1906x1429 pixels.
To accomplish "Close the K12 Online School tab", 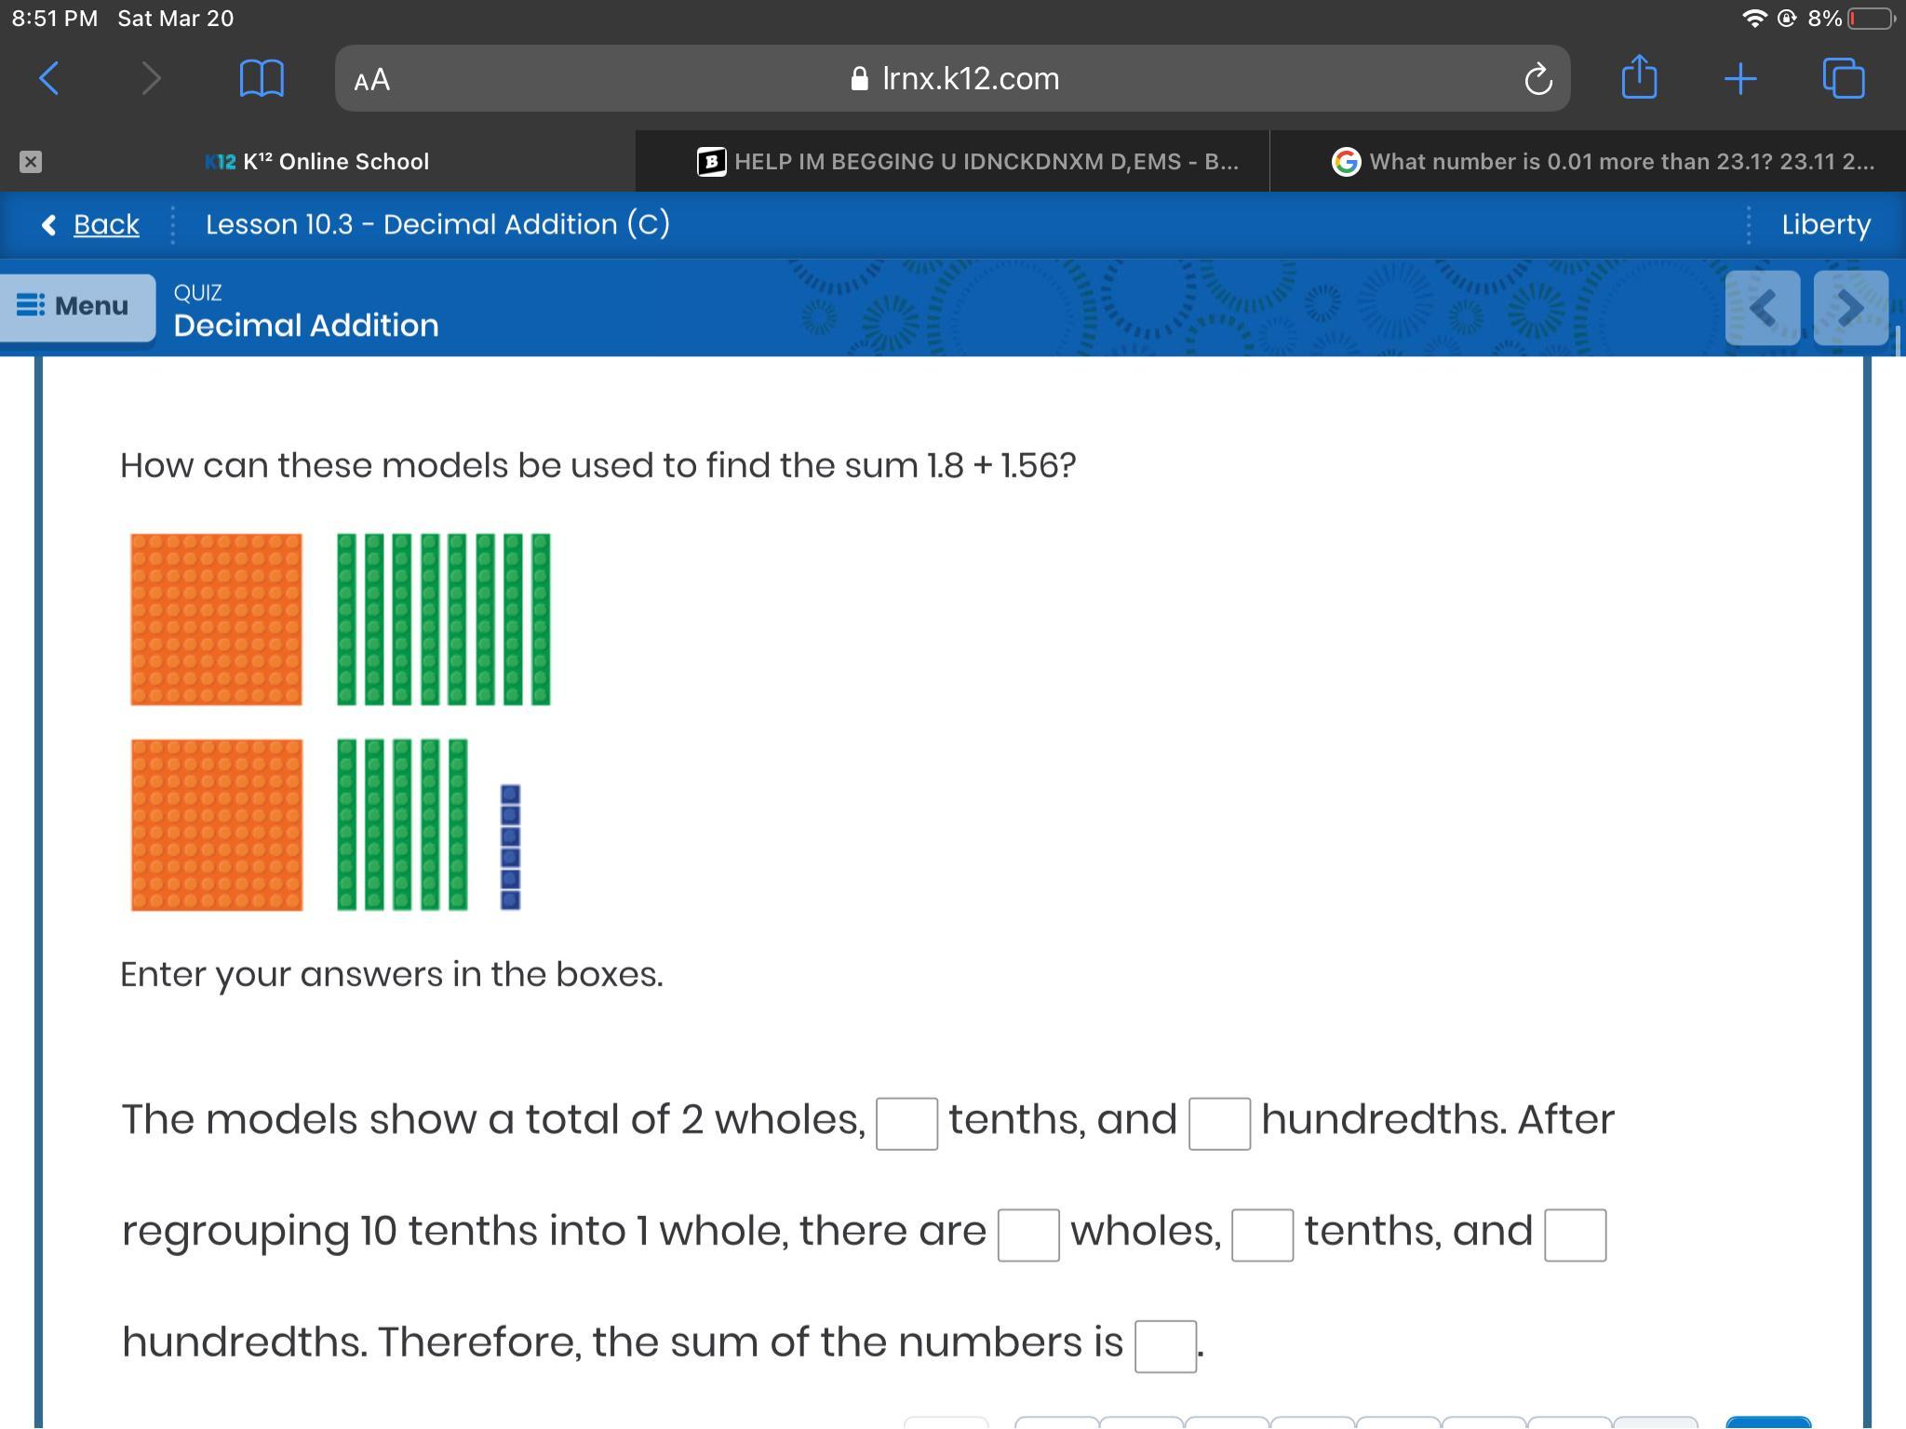I will click(31, 162).
